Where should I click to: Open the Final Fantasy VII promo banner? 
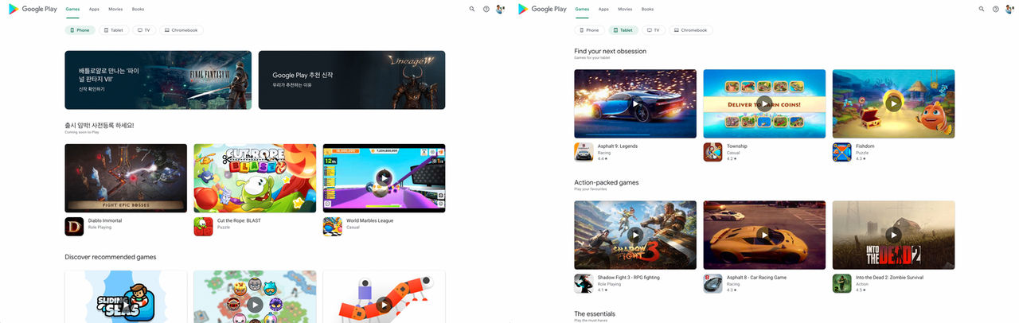pos(158,80)
